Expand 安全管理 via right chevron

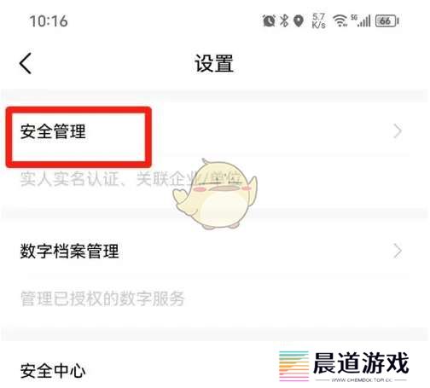[x=398, y=131]
